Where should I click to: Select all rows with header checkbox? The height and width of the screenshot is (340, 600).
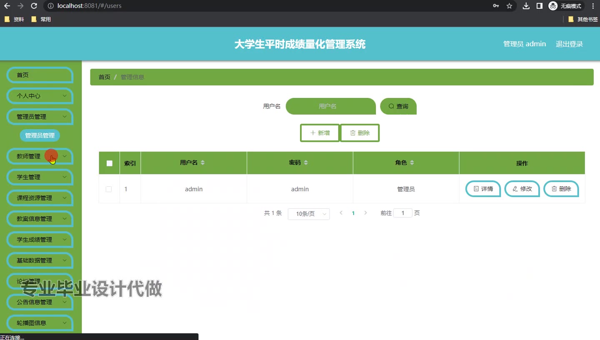109,163
